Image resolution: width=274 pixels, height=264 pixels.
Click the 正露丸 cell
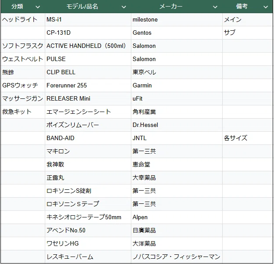(88, 177)
